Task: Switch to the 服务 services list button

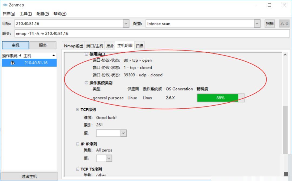Action: click(43, 45)
